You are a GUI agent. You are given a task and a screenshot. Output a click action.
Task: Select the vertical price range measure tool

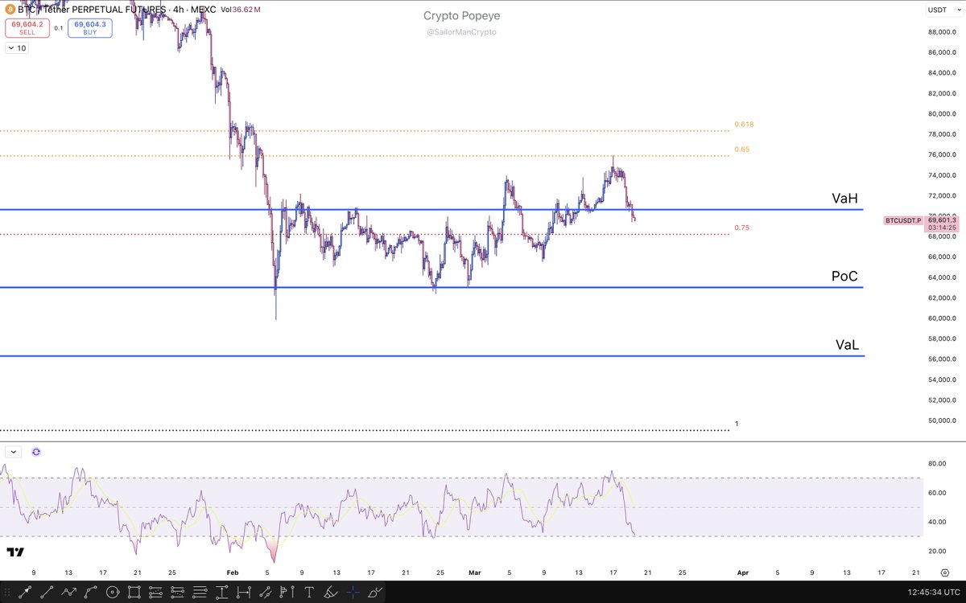coord(221,593)
